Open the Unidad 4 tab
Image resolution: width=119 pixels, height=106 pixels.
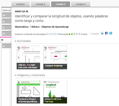coord(81,4)
